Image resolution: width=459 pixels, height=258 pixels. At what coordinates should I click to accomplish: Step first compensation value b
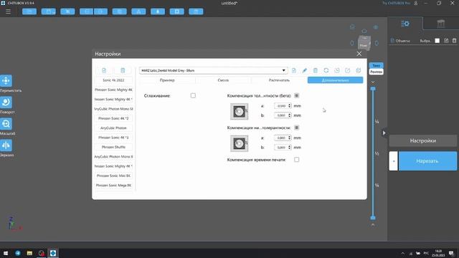290,115
